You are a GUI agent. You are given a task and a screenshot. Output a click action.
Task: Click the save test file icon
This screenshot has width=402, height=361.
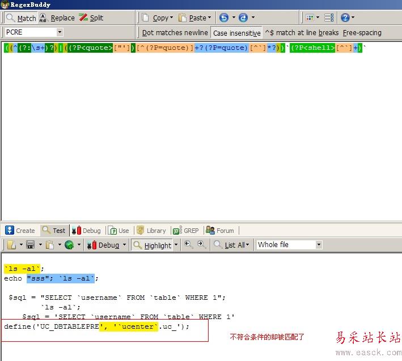(30, 245)
